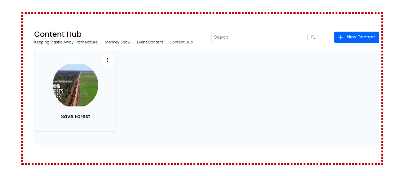The width and height of the screenshot is (402, 176).
Task: Open Event Content breadcrumb link
Action: click(150, 42)
